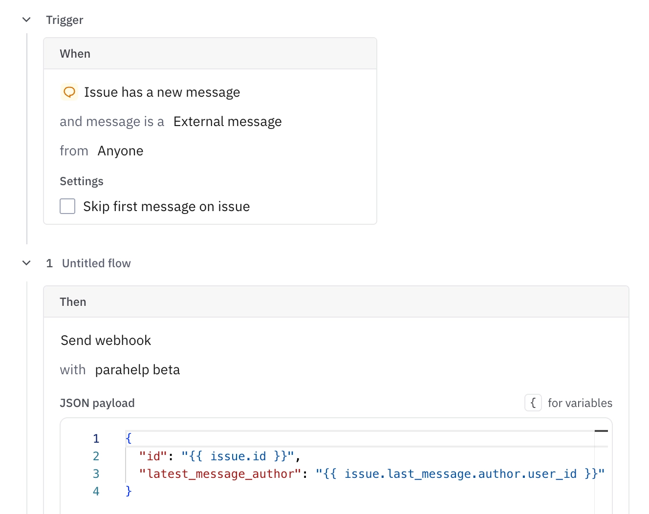Click the Untitled flow name
This screenshot has width=649, height=514.
pos(96,263)
